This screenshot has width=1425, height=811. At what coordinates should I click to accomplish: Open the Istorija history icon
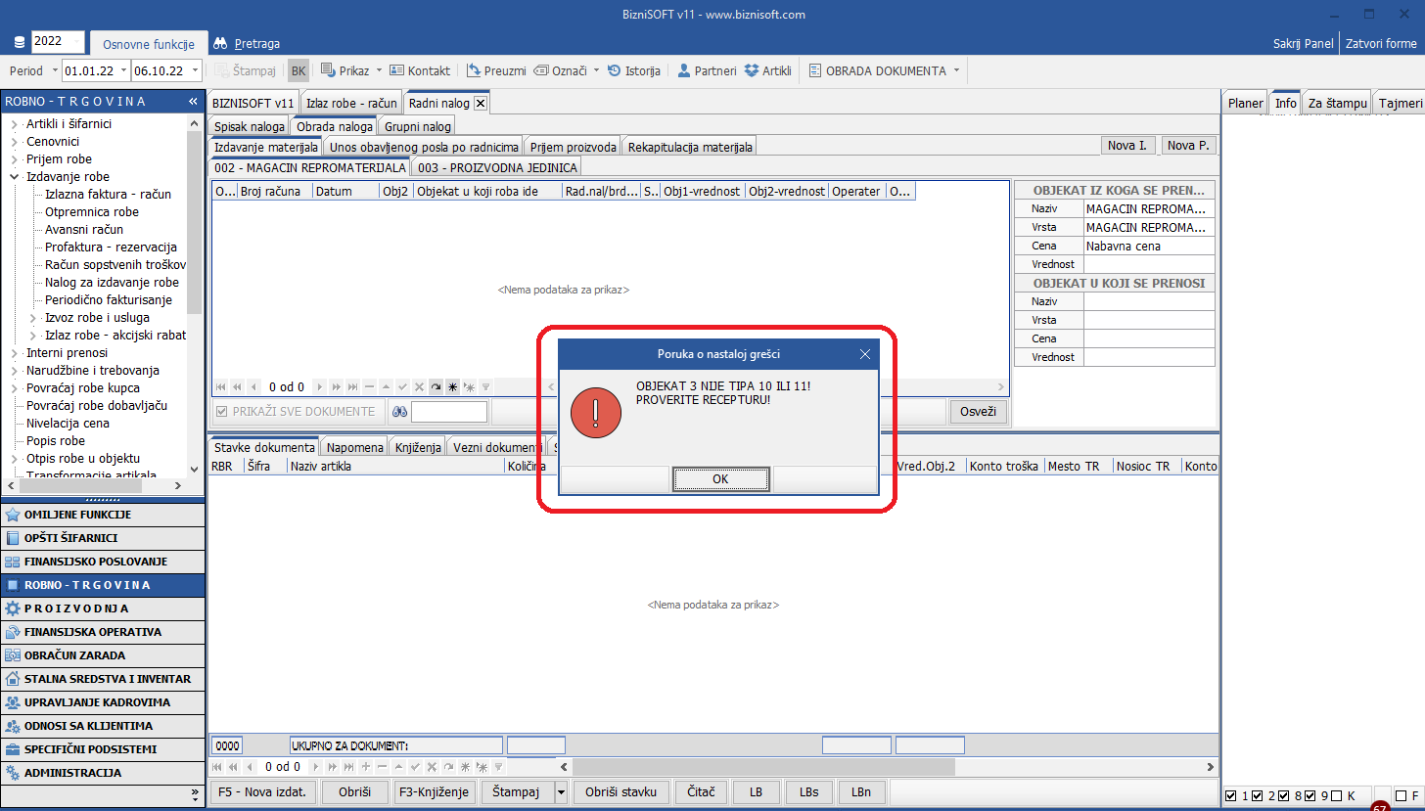tap(615, 71)
